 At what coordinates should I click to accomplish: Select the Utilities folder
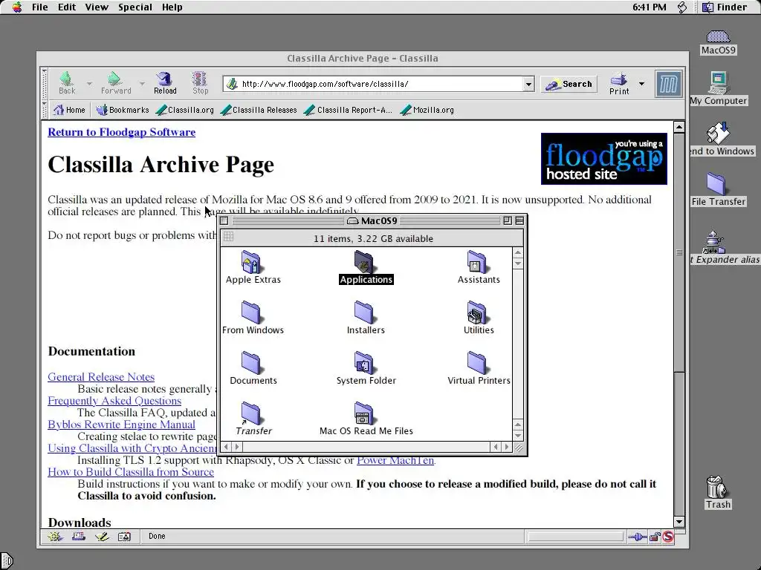coord(478,318)
